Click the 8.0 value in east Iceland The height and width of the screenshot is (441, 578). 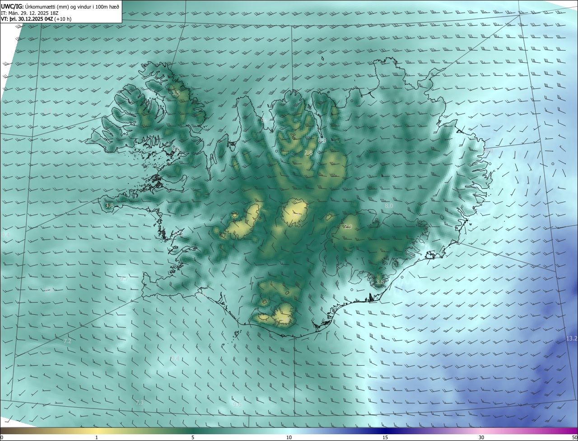388,206
